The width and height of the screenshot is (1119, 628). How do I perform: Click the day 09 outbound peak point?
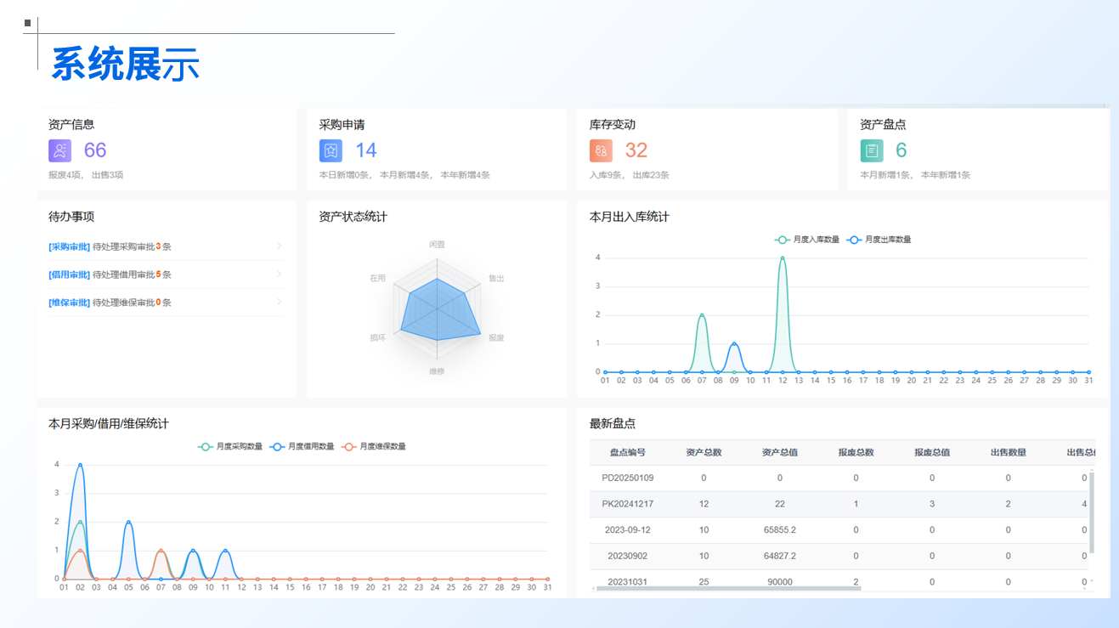(x=734, y=343)
